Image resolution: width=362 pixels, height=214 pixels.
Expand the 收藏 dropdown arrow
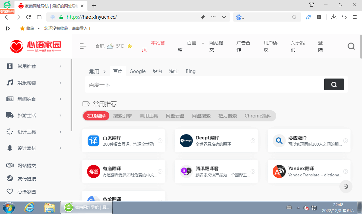click(x=38, y=28)
